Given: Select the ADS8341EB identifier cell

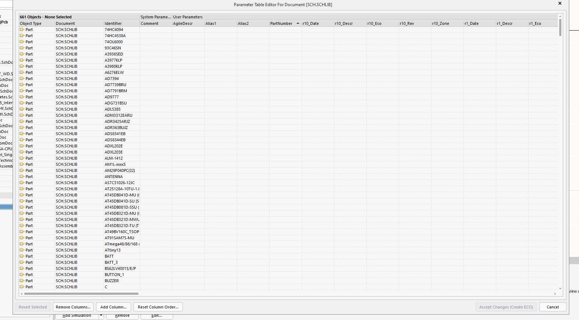Looking at the screenshot, I should 122,134.
